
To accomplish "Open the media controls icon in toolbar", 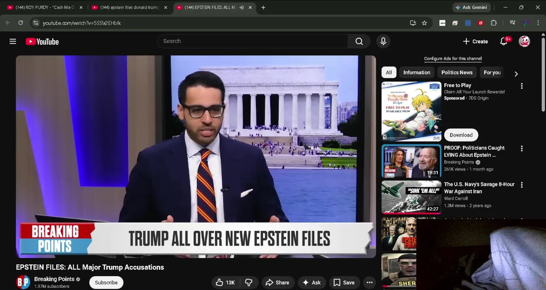I will [513, 23].
